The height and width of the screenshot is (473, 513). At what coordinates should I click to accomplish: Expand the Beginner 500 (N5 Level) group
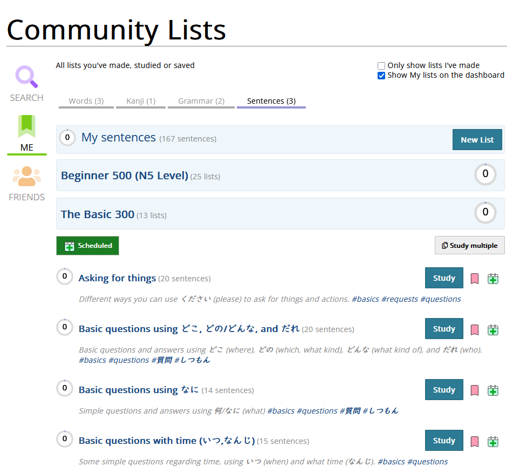pyautogui.click(x=125, y=175)
